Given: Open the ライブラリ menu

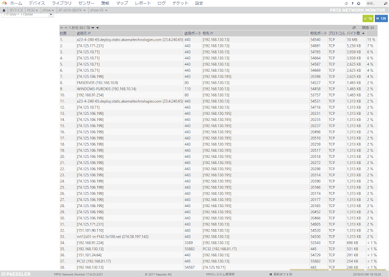Looking at the screenshot, I should tap(61, 3).
